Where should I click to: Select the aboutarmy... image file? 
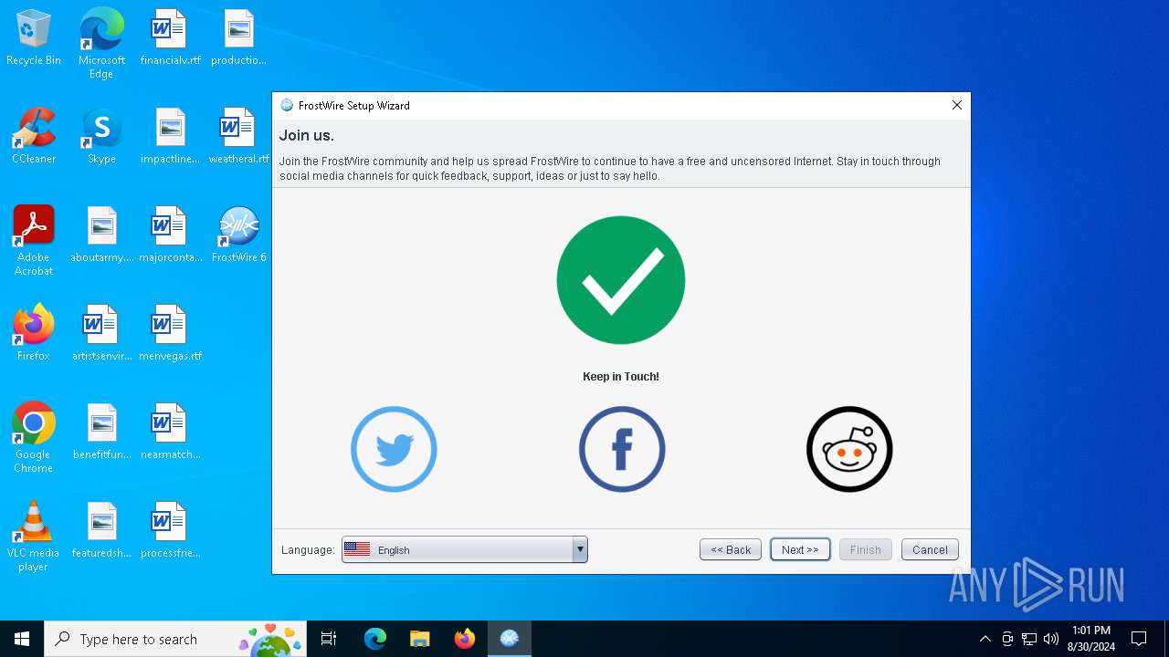click(101, 235)
